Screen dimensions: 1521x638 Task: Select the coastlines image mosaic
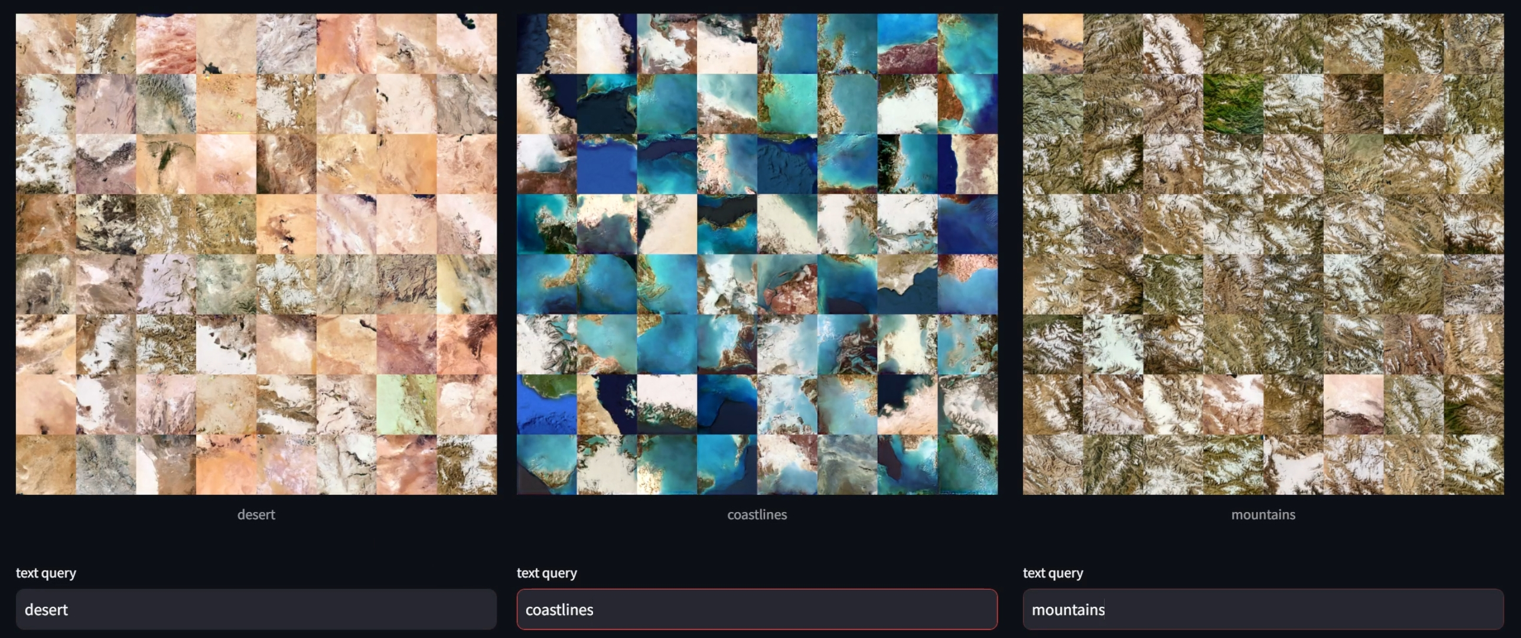point(757,254)
